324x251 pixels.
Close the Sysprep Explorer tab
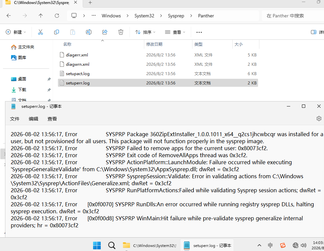76,2
